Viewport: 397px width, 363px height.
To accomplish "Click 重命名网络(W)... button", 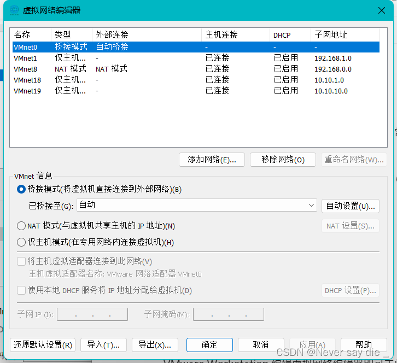I will pos(354,160).
